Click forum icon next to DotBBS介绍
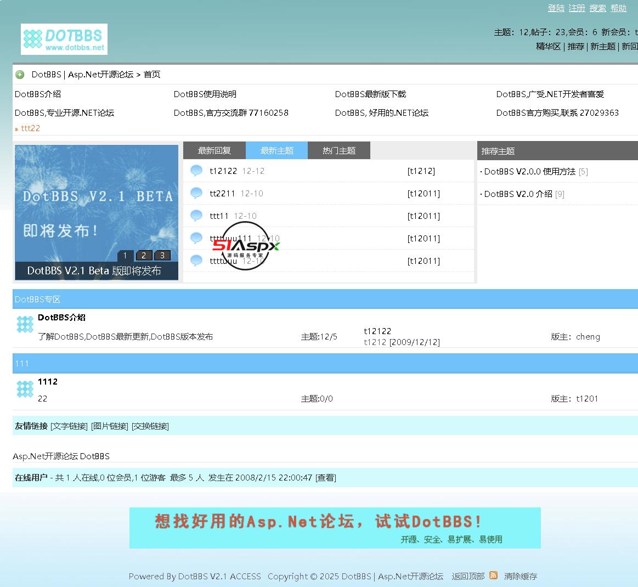This screenshot has width=638, height=587. click(25, 324)
